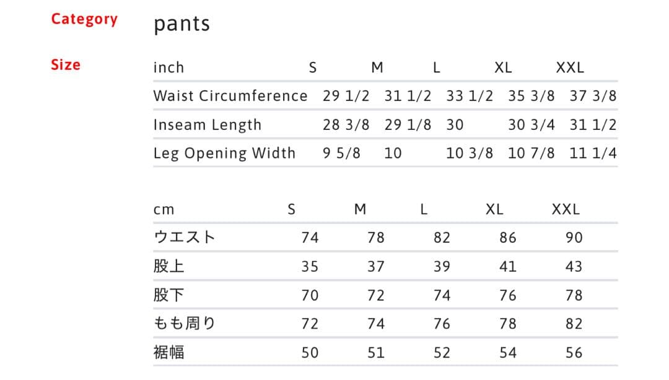Click Leg Opening Width value 10 7/8
The image size is (669, 380).
531,153
